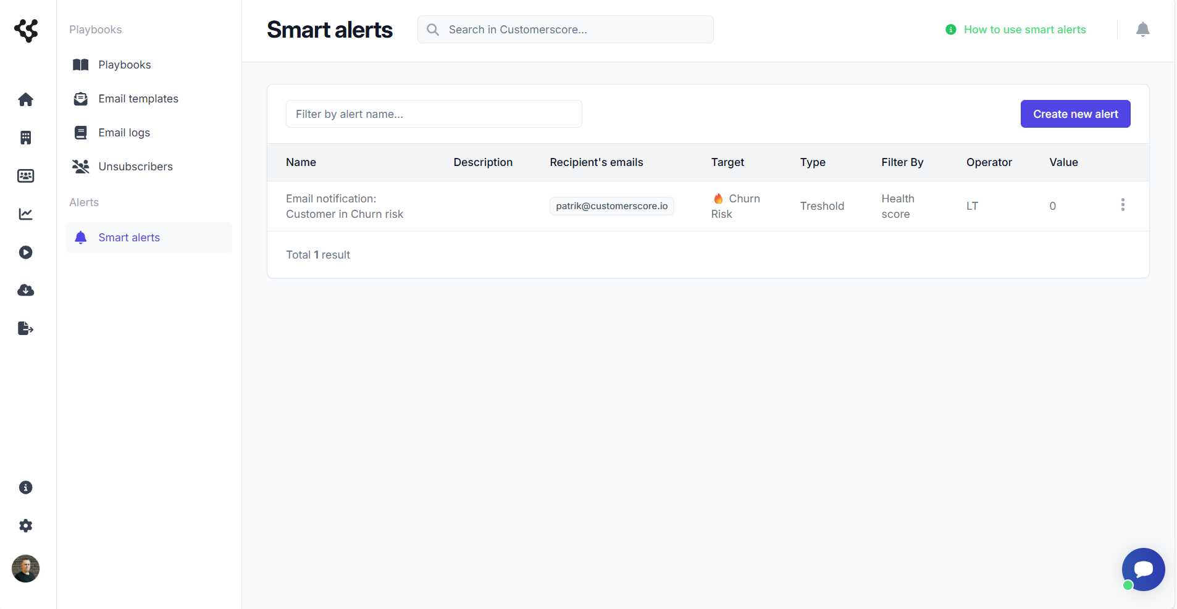Navigate to Email templates
1177x609 pixels.
(x=138, y=98)
